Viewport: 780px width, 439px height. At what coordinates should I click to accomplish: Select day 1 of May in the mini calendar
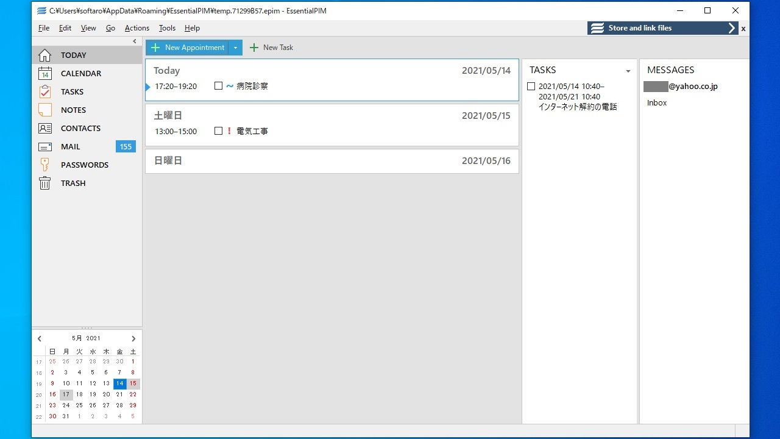(133, 362)
